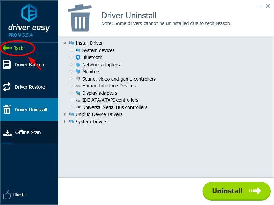The image size is (274, 205).
Task: Click the Like Us thumbs-up icon
Action: 7,195
